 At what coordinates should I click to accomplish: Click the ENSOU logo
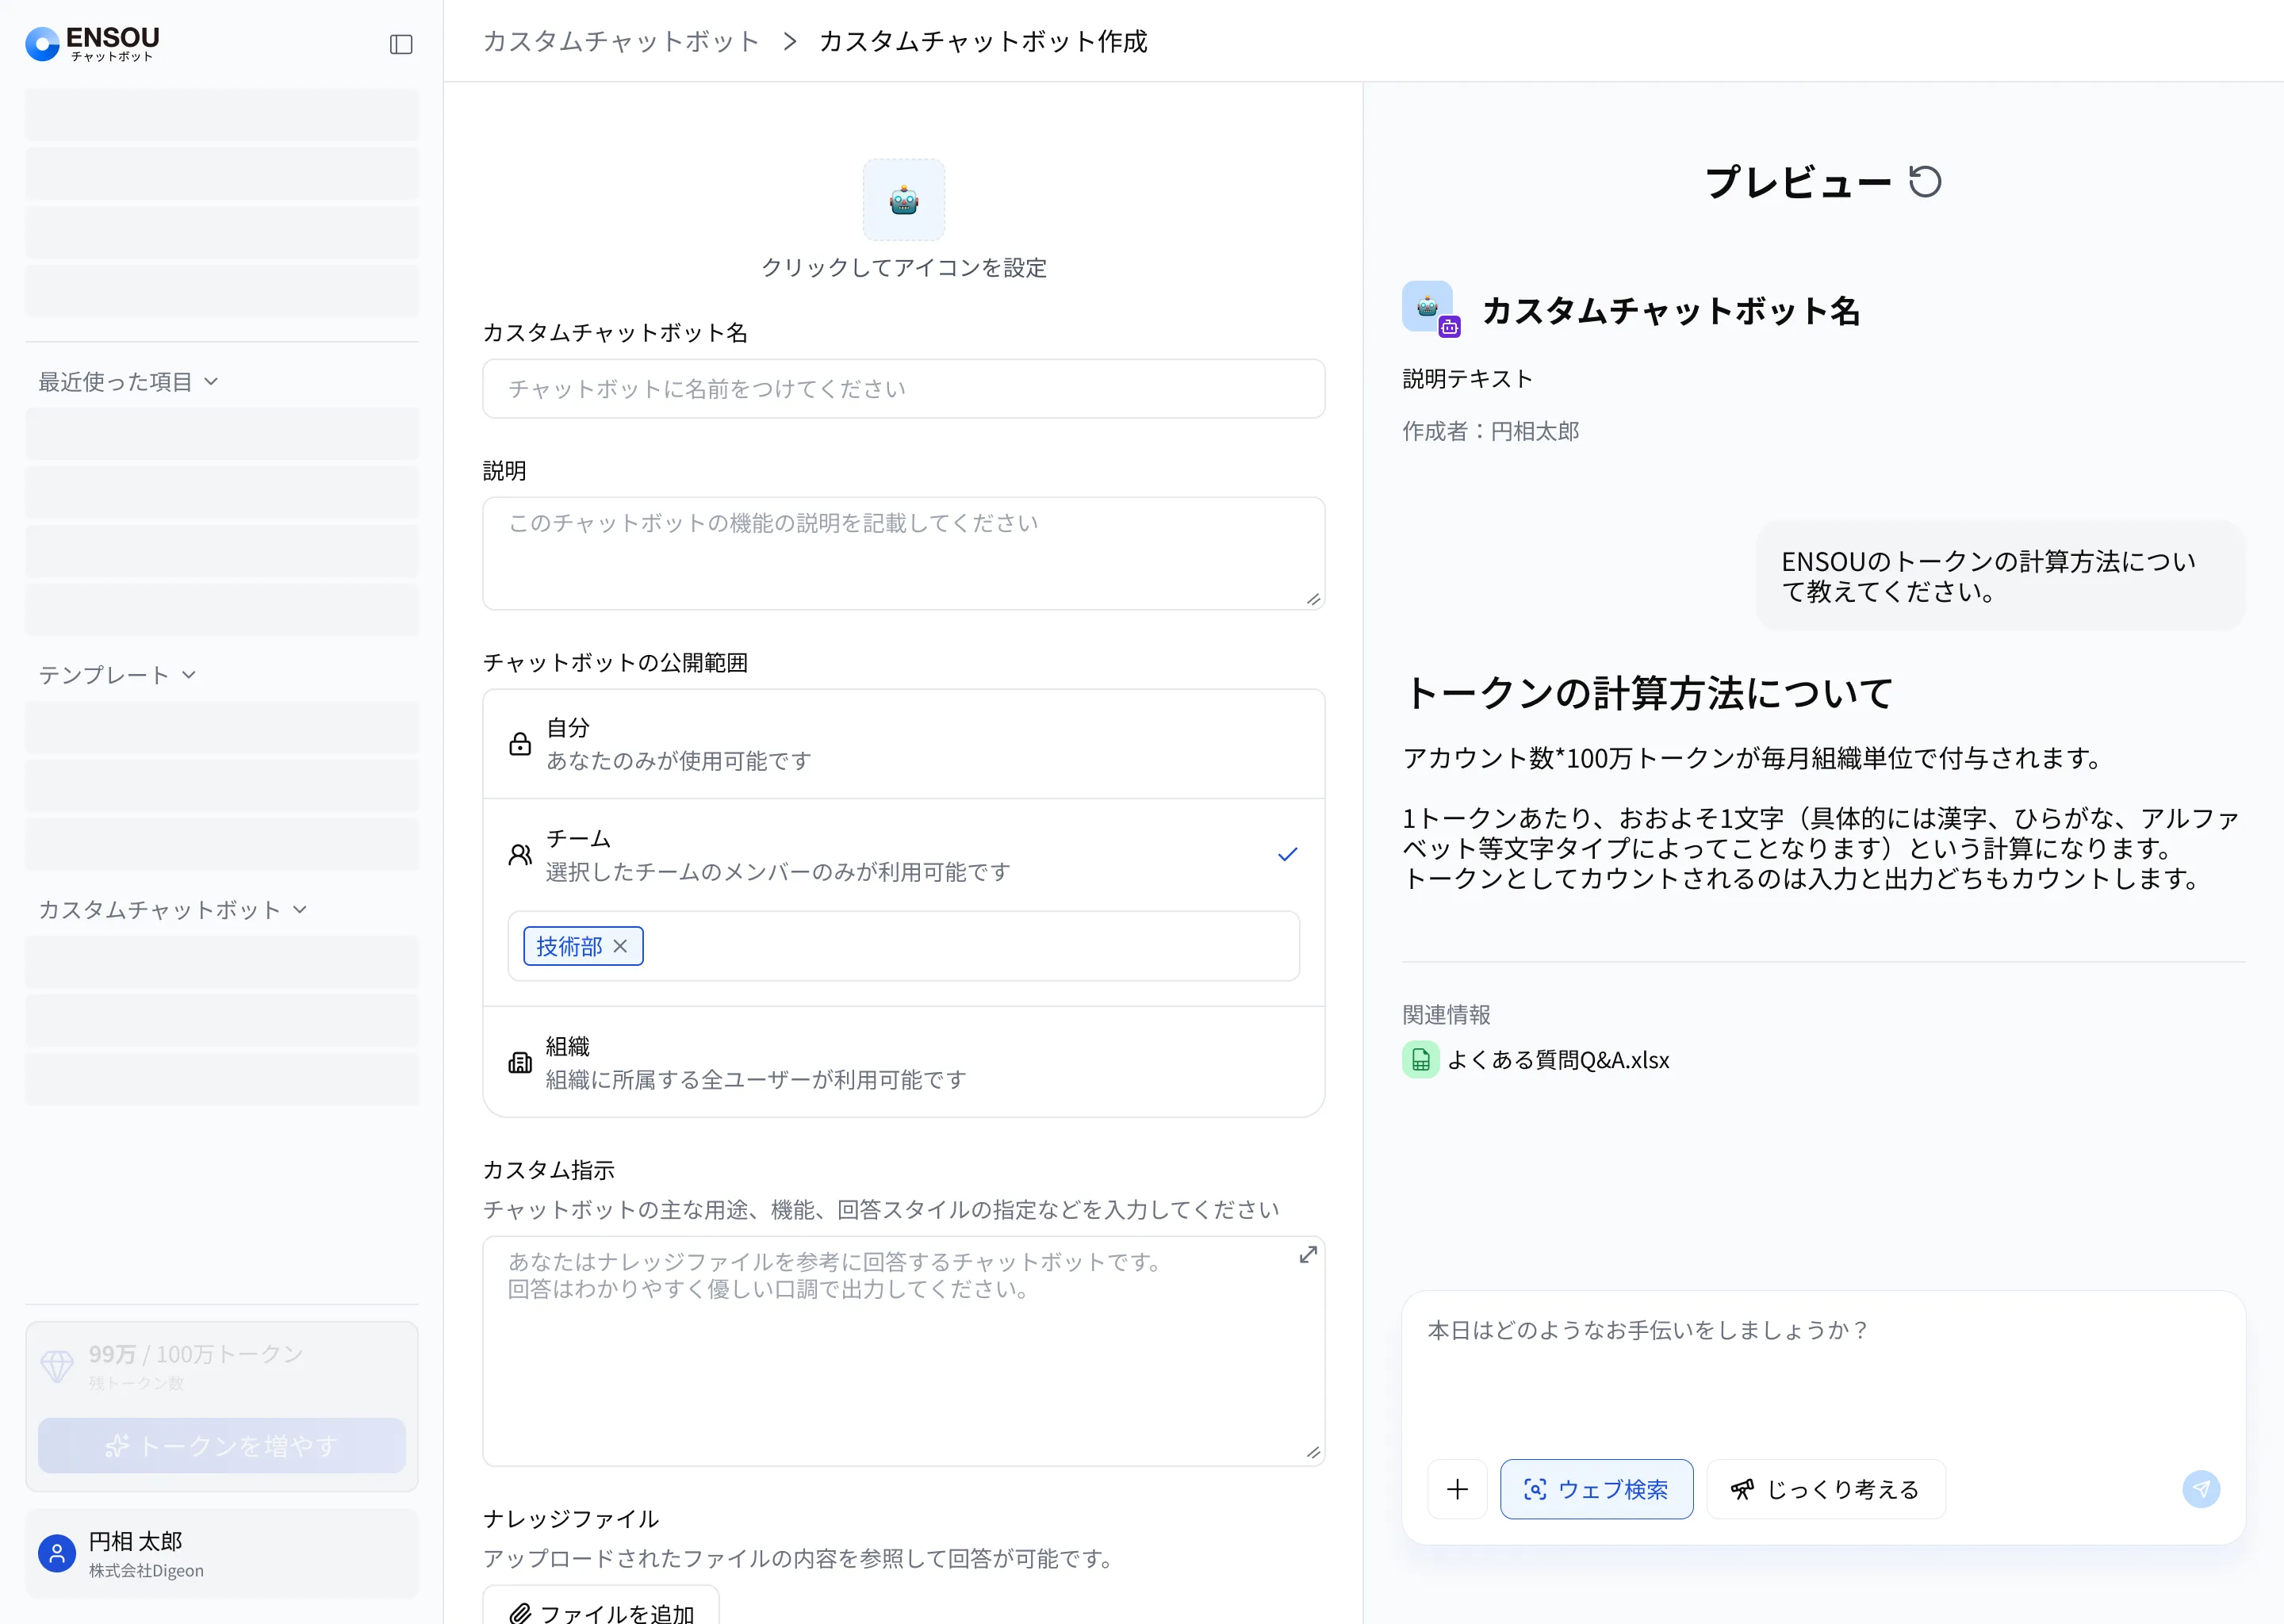coord(92,43)
